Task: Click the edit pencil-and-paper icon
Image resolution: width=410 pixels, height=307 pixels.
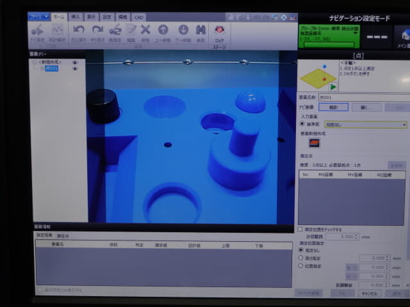Action: click(131, 30)
